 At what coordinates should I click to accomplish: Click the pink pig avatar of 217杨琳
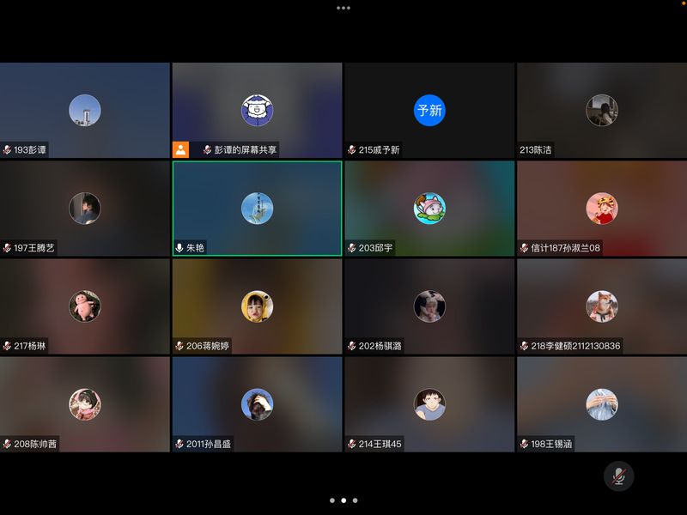point(85,306)
